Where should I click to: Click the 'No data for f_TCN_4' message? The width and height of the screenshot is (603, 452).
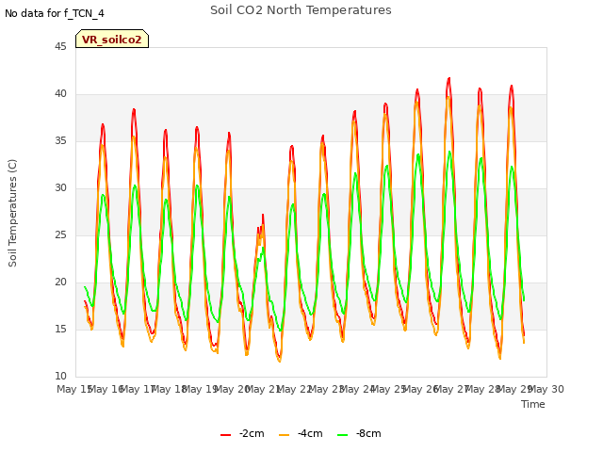pyautogui.click(x=55, y=13)
